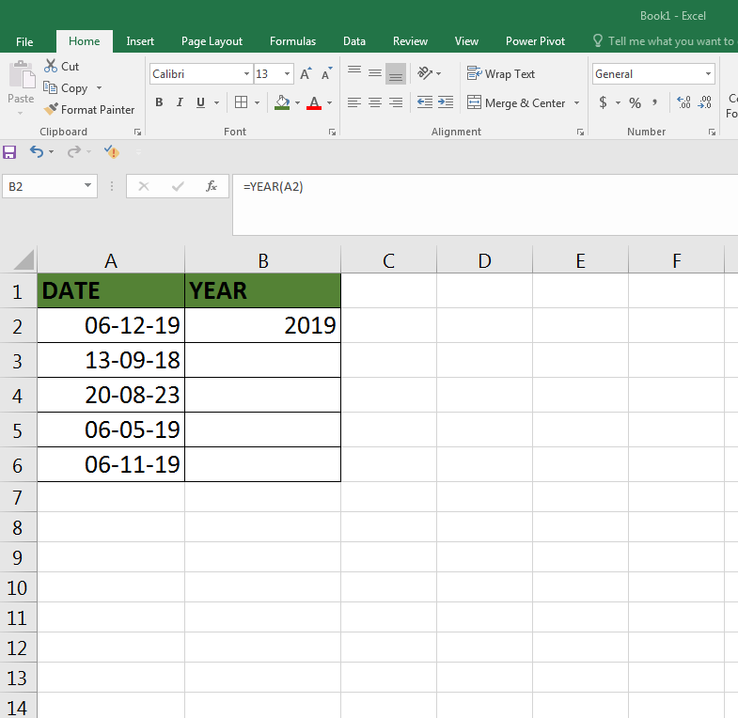Screen dimensions: 738x718
Task: Switch to the Insert tab
Action: 140,41
